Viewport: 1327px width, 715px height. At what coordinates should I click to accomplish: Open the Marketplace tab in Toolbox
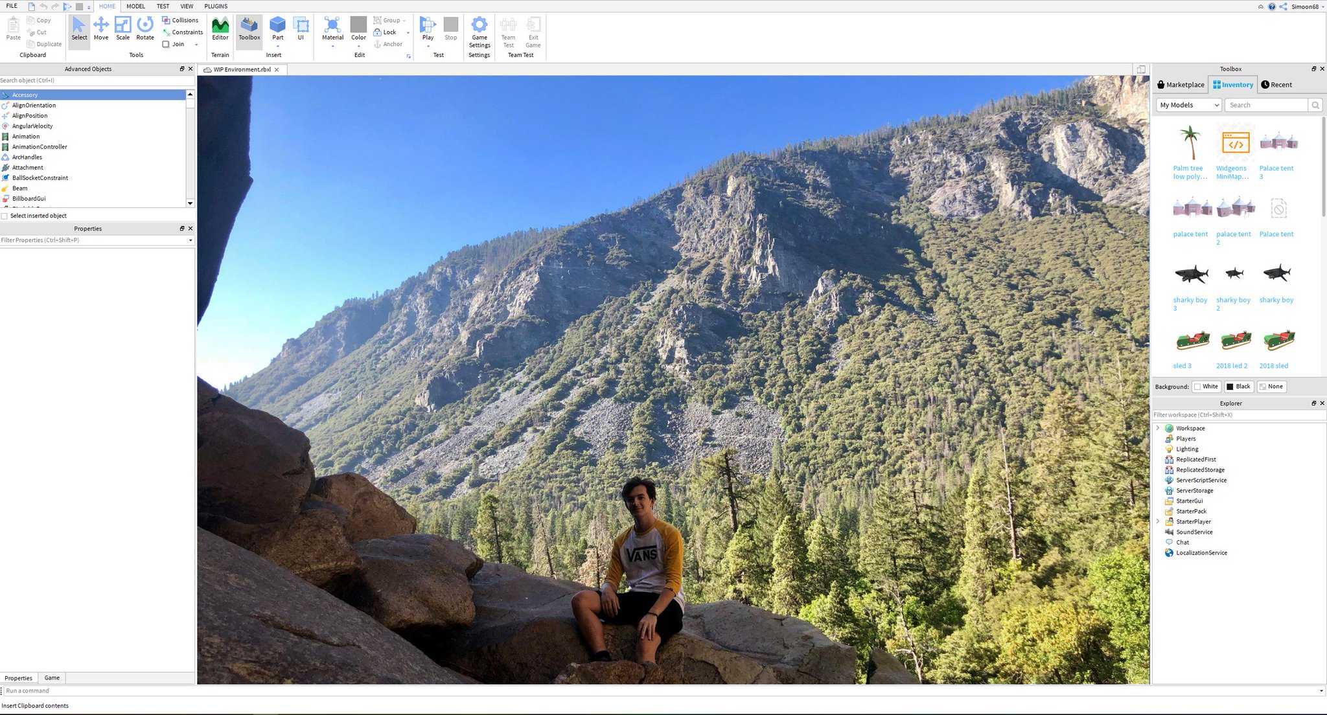pos(1181,85)
